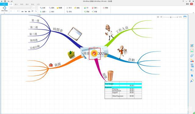Open the blue File tab

point(4,4)
